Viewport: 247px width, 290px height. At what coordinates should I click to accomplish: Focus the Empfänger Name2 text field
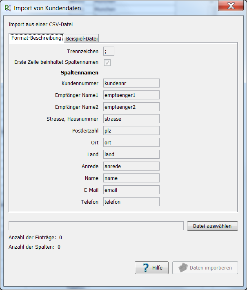pos(131,107)
